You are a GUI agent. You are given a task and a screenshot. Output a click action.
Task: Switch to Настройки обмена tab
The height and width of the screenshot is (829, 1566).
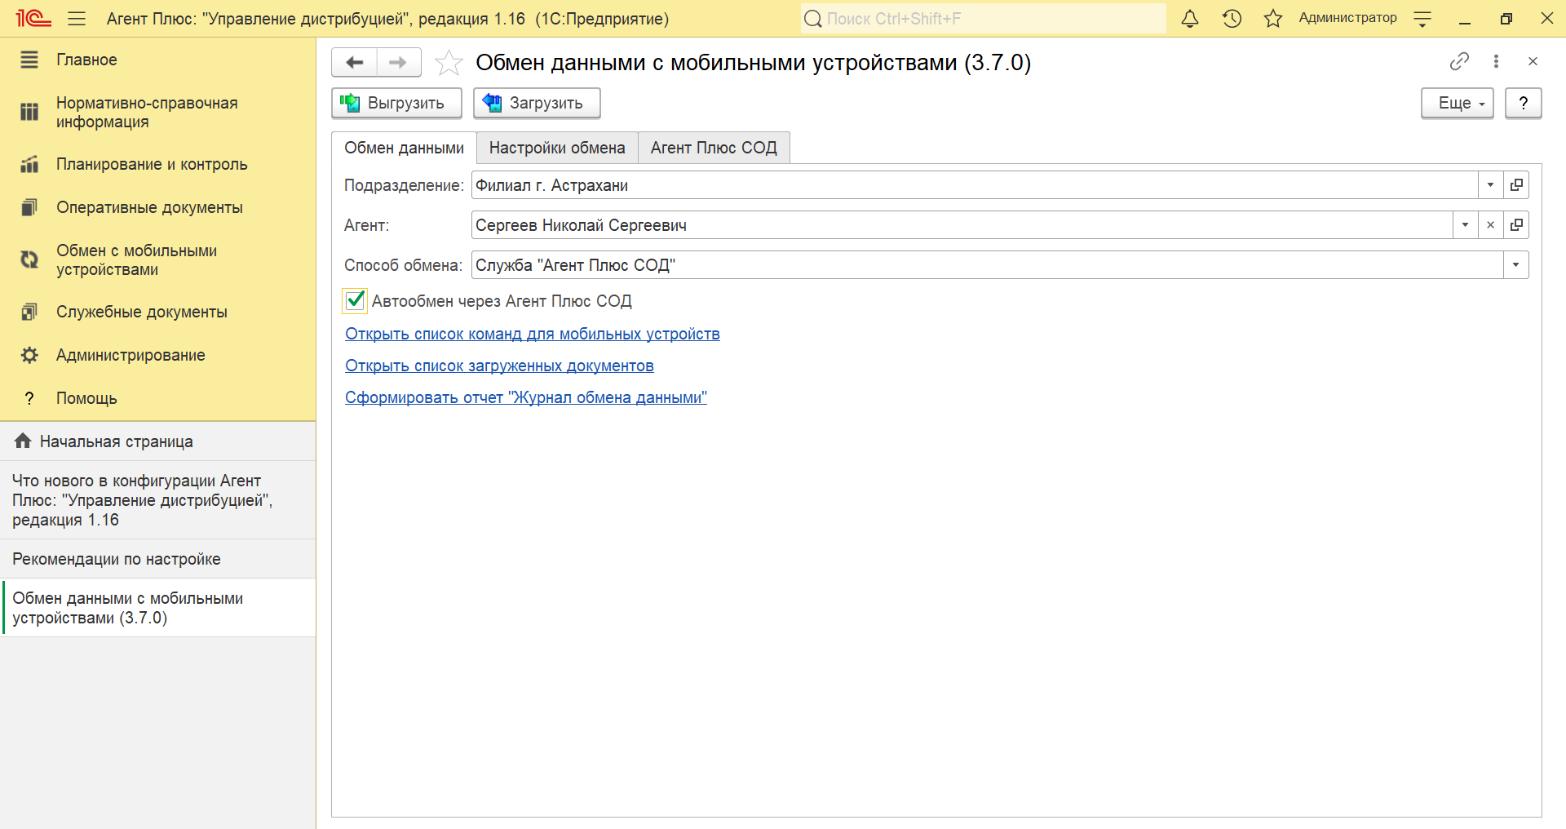click(557, 148)
